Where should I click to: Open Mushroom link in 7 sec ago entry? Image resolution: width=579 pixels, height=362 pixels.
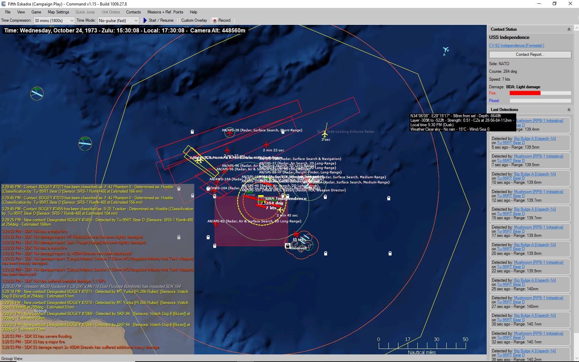point(538,156)
